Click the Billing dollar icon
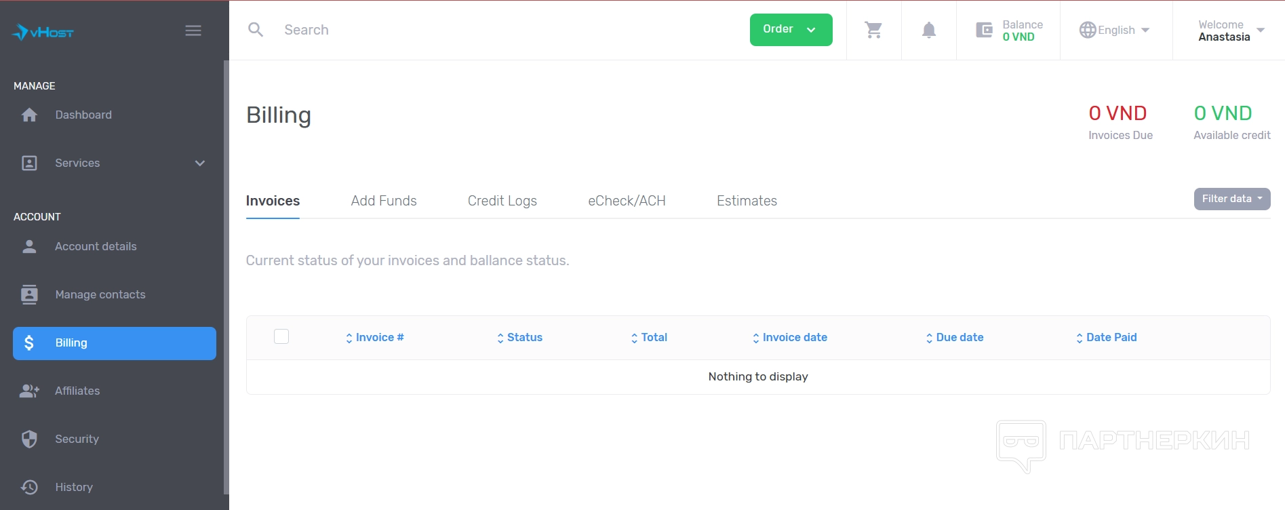The image size is (1285, 510). [29, 343]
